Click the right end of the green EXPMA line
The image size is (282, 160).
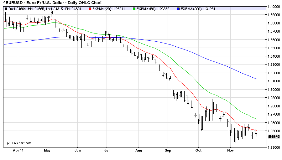[x=257, y=119]
